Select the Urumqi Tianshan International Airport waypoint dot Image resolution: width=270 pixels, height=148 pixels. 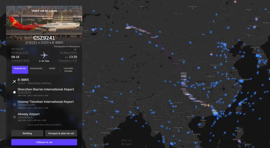pos(14,105)
